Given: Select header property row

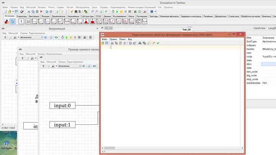Looking at the screenshot, I should pos(261,49).
